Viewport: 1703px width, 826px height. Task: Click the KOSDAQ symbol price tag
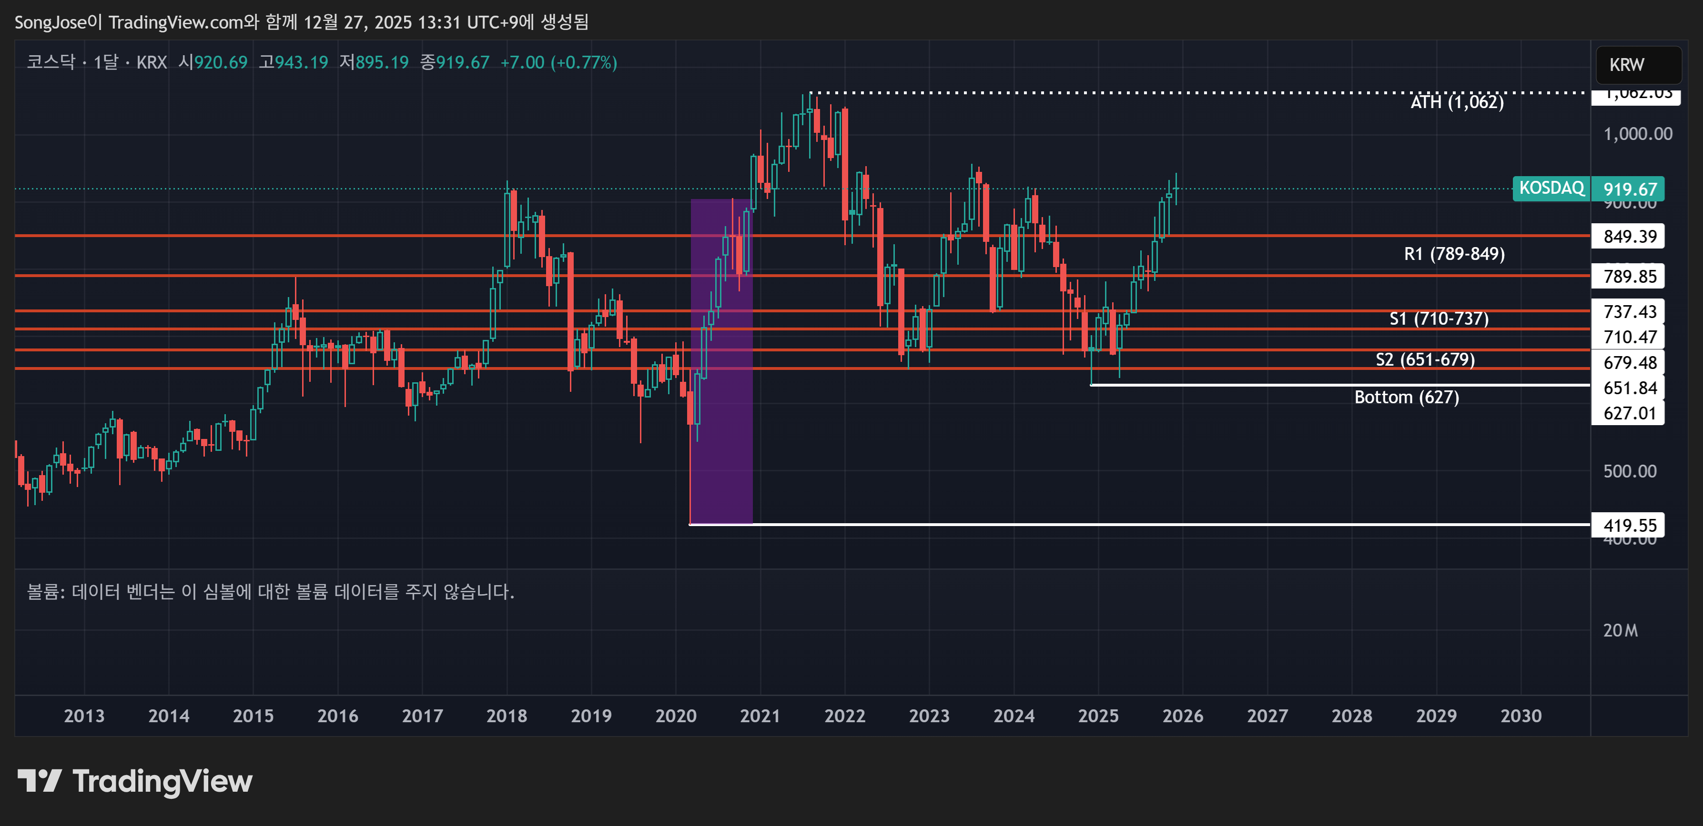pyautogui.click(x=1551, y=188)
